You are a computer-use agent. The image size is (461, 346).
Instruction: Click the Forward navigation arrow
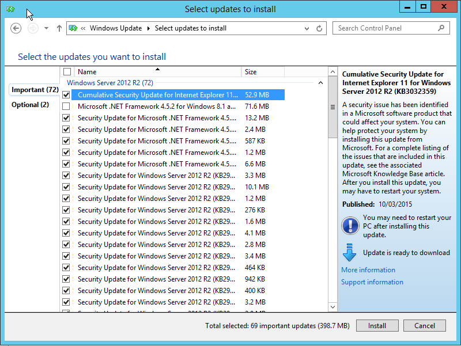pos(33,28)
